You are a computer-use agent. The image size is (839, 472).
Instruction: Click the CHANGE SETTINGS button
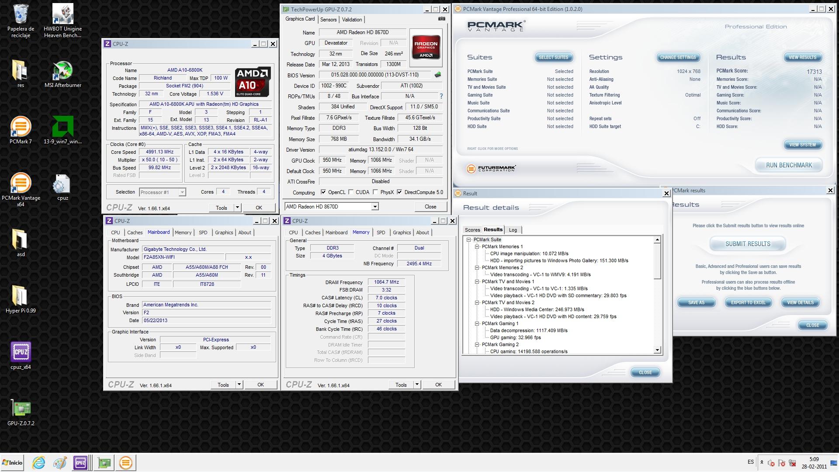coord(678,57)
